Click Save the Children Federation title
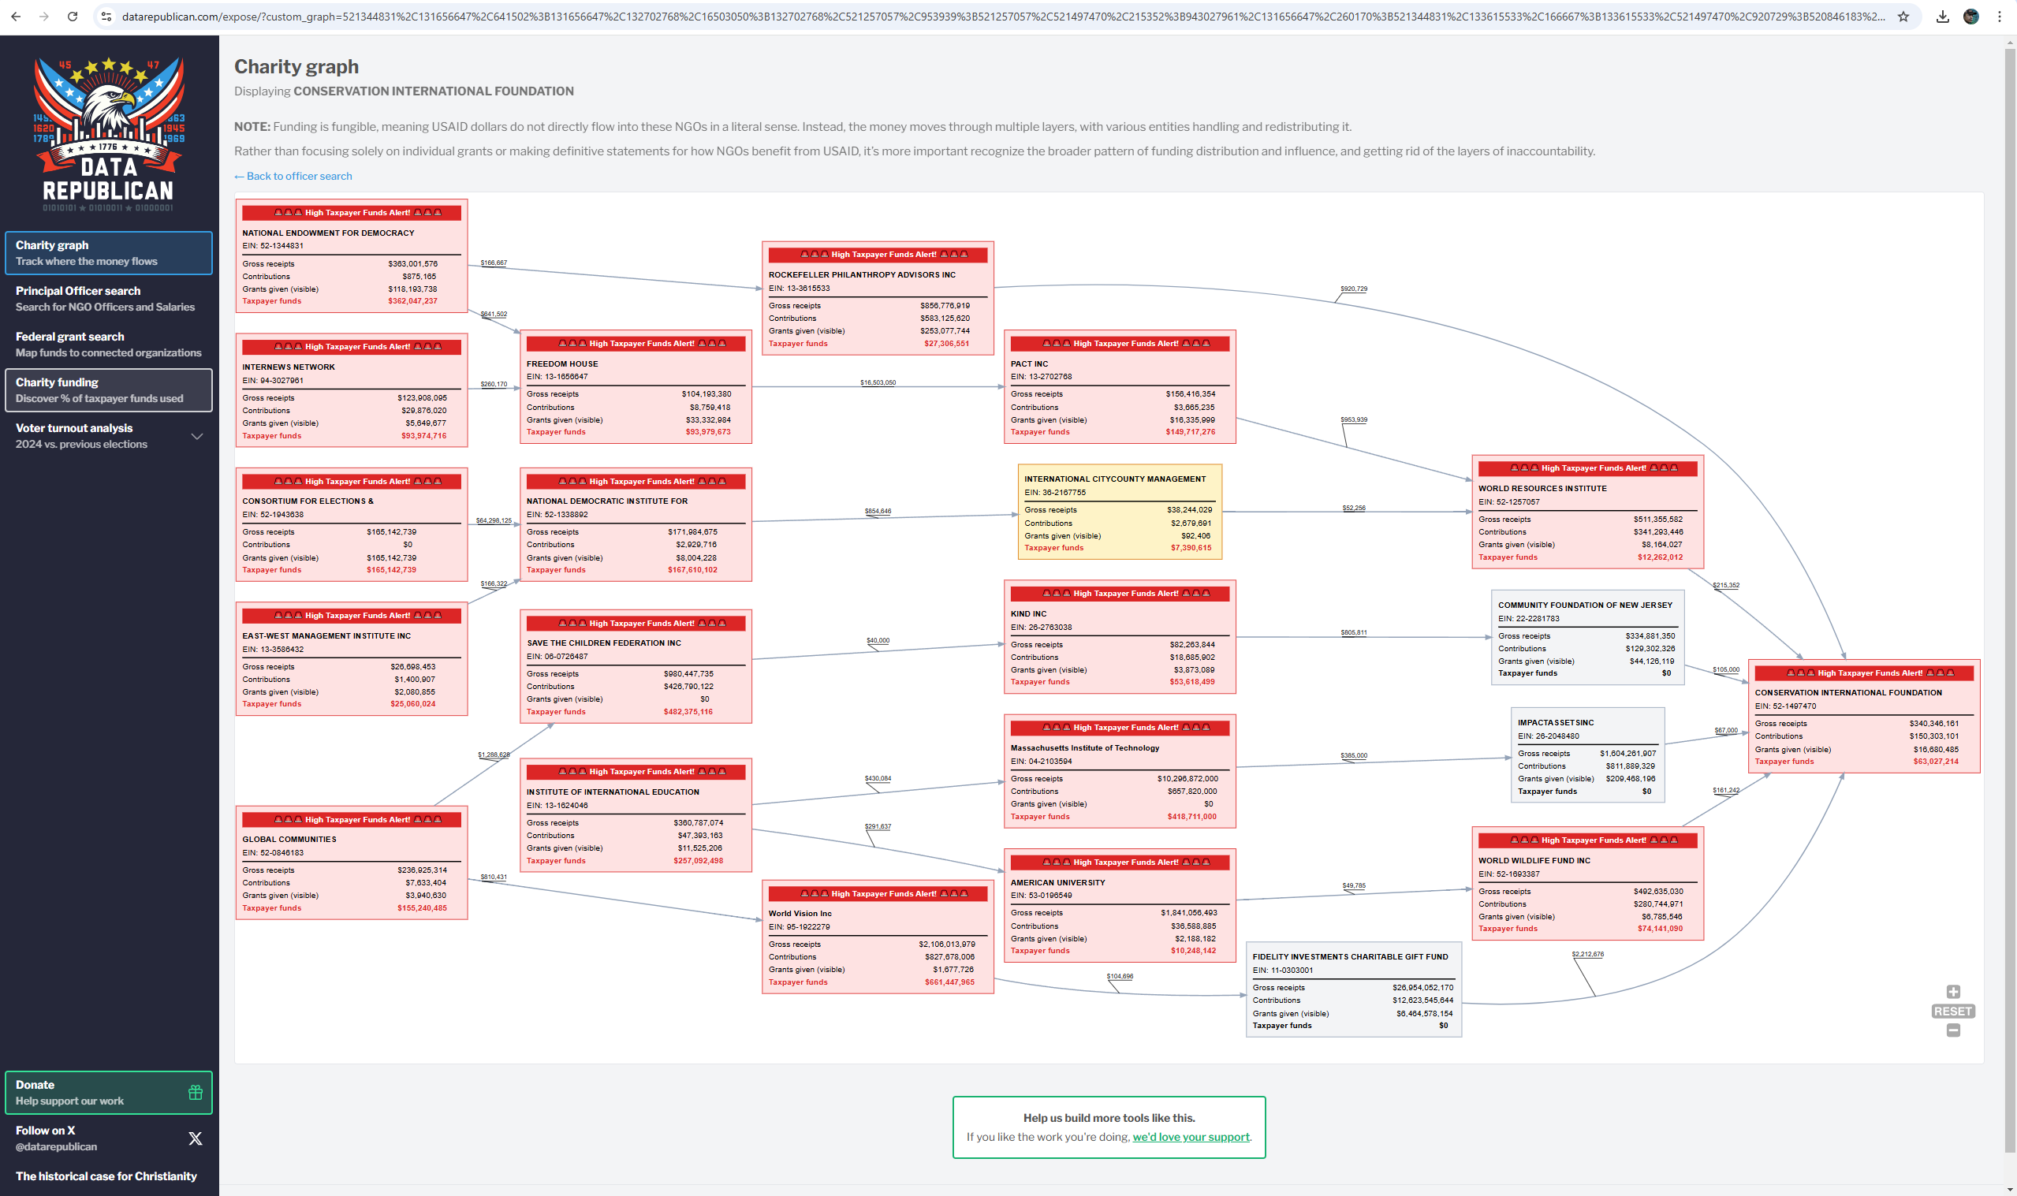The height and width of the screenshot is (1196, 2017). [x=603, y=643]
